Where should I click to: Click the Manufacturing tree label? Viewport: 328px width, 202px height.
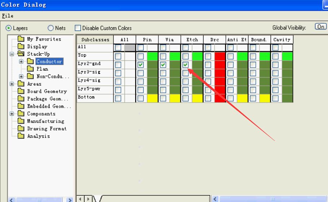click(x=45, y=121)
